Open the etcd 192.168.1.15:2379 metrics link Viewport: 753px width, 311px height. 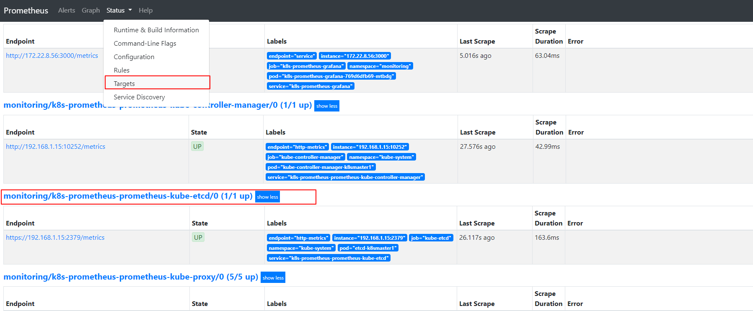click(x=55, y=238)
